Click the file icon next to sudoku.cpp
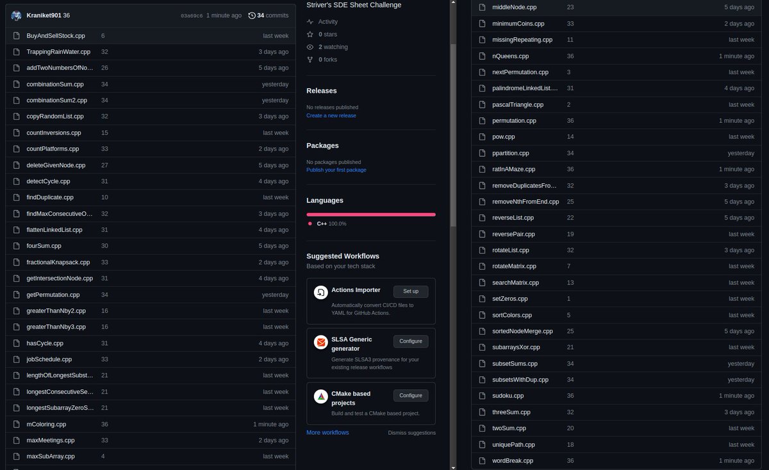The height and width of the screenshot is (470, 769). click(x=483, y=396)
